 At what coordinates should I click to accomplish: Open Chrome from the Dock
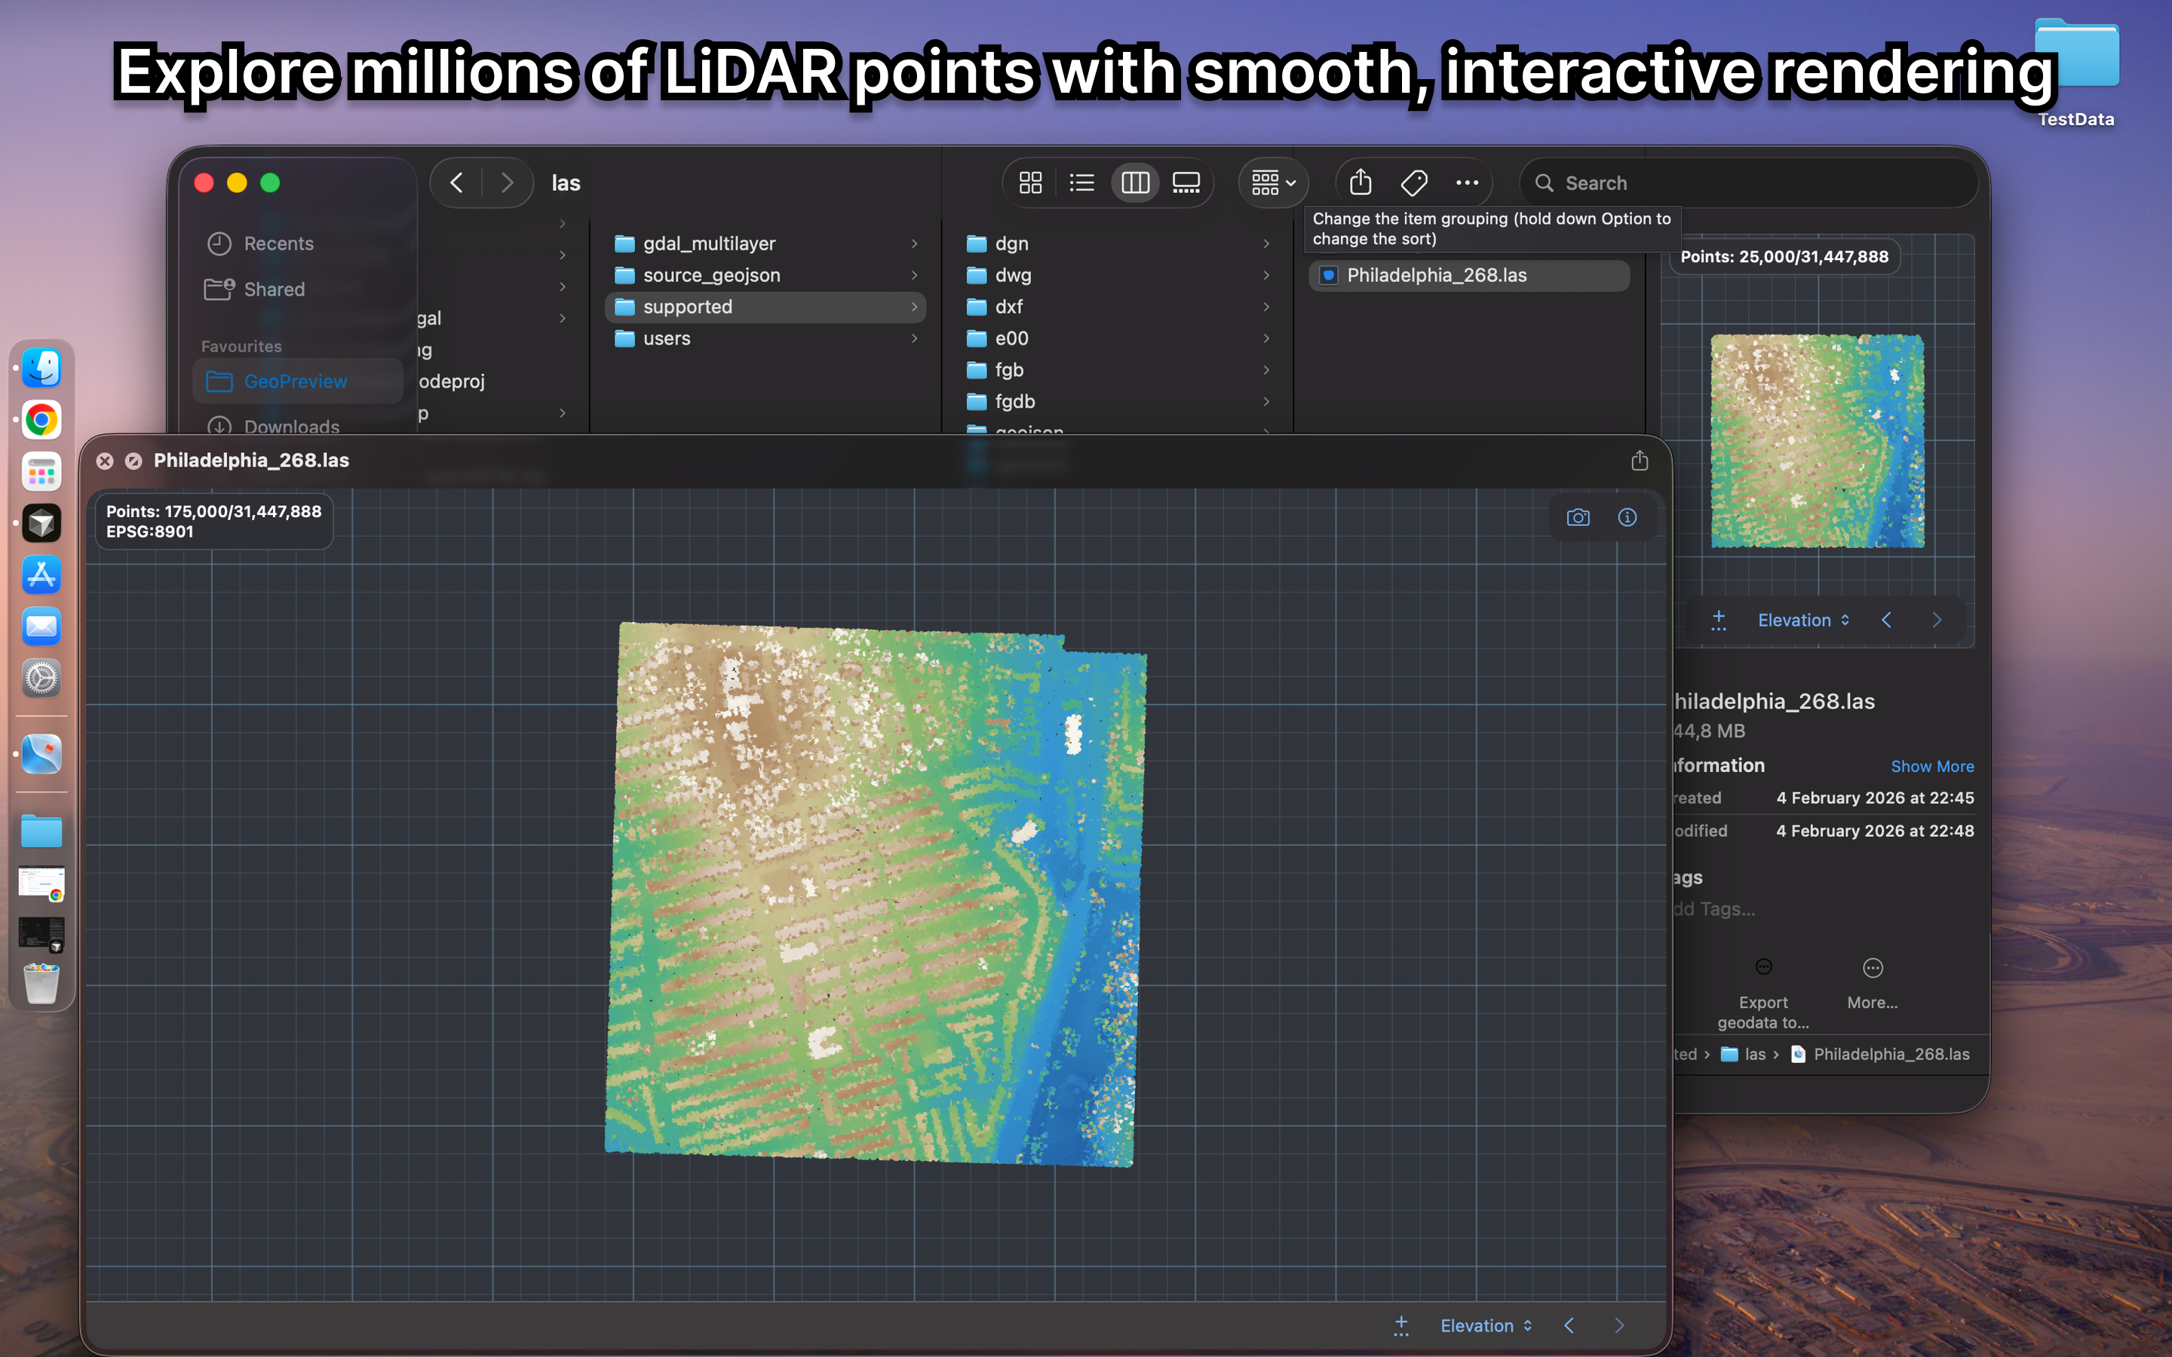[41, 420]
